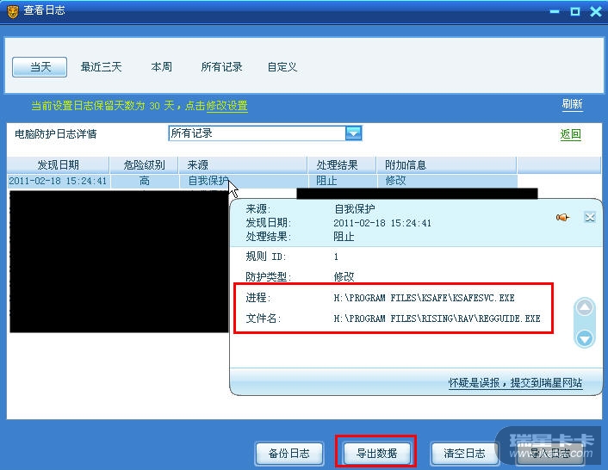The image size is (608, 470).
Task: Click the 所有记录 combo box field
Action: coord(265,133)
